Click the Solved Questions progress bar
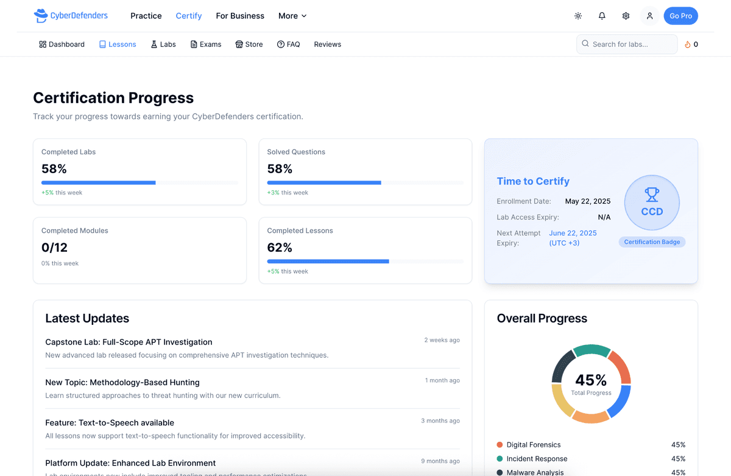This screenshot has width=731, height=476. click(365, 183)
